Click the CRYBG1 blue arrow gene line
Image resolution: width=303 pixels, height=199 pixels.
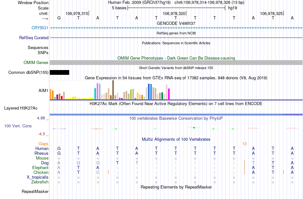click(176, 28)
